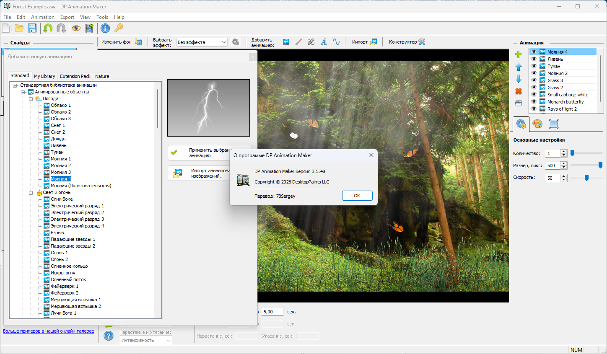Click OK in the about dialog
607x354 pixels.
click(x=357, y=196)
